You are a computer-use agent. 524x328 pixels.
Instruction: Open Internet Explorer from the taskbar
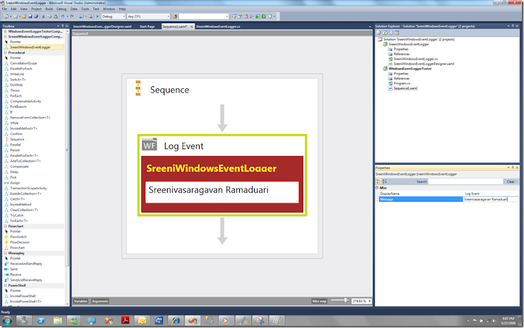pyautogui.click(x=176, y=321)
